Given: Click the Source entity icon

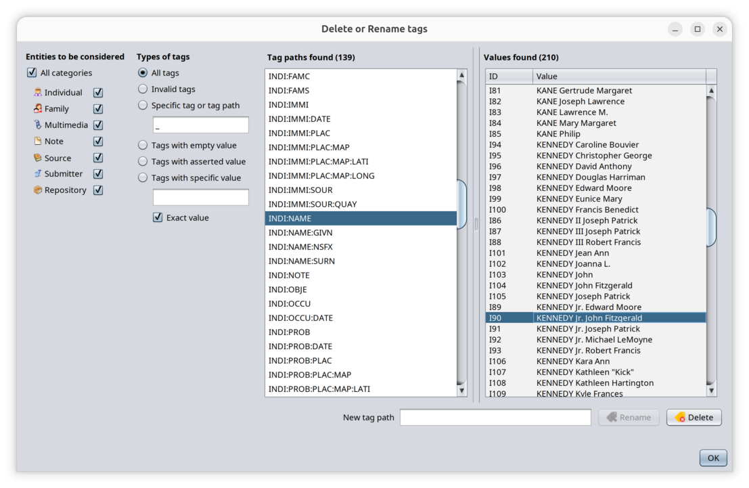Looking at the screenshot, I should (x=38, y=158).
